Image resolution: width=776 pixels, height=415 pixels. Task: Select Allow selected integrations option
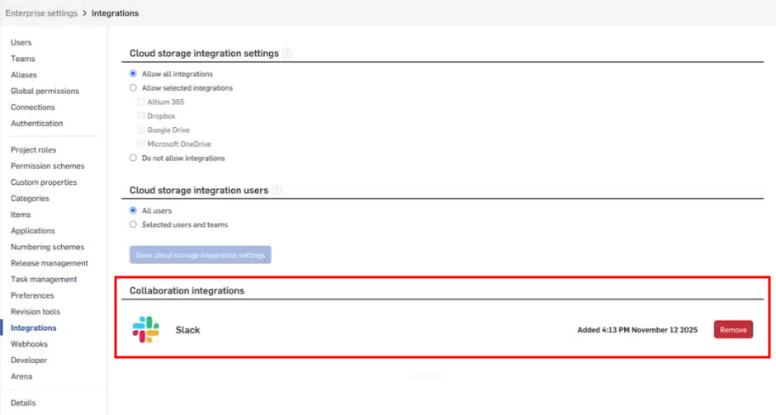[x=133, y=87]
